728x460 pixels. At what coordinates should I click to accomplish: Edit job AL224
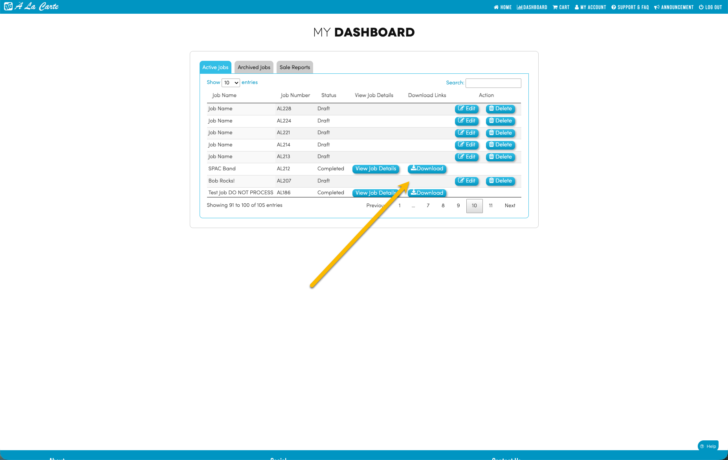467,121
